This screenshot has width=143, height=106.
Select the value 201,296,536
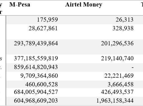[x=117, y=44]
